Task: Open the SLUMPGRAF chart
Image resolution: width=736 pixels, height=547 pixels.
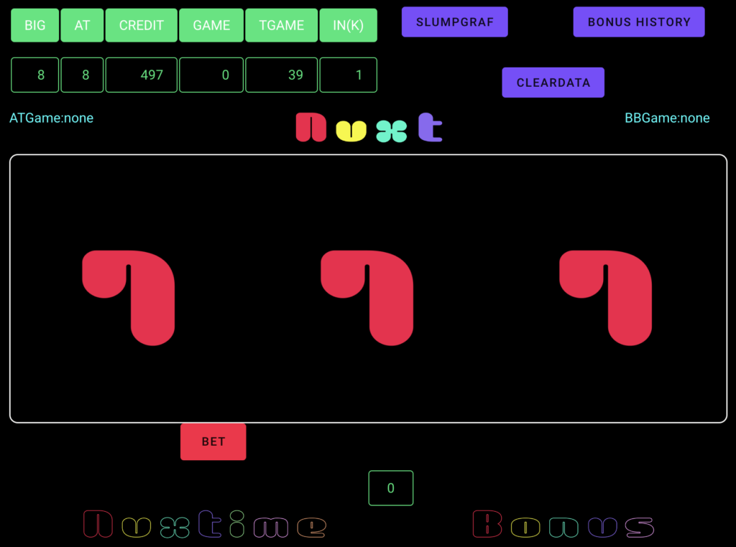Action: click(x=454, y=22)
